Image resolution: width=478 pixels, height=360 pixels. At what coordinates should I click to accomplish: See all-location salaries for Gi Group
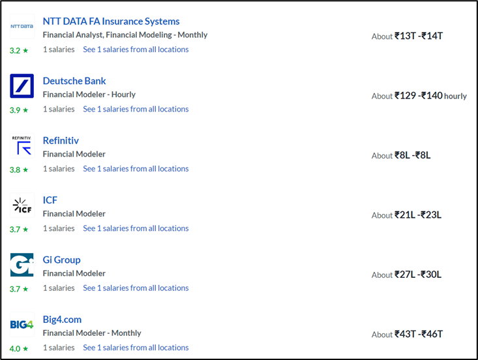(136, 288)
